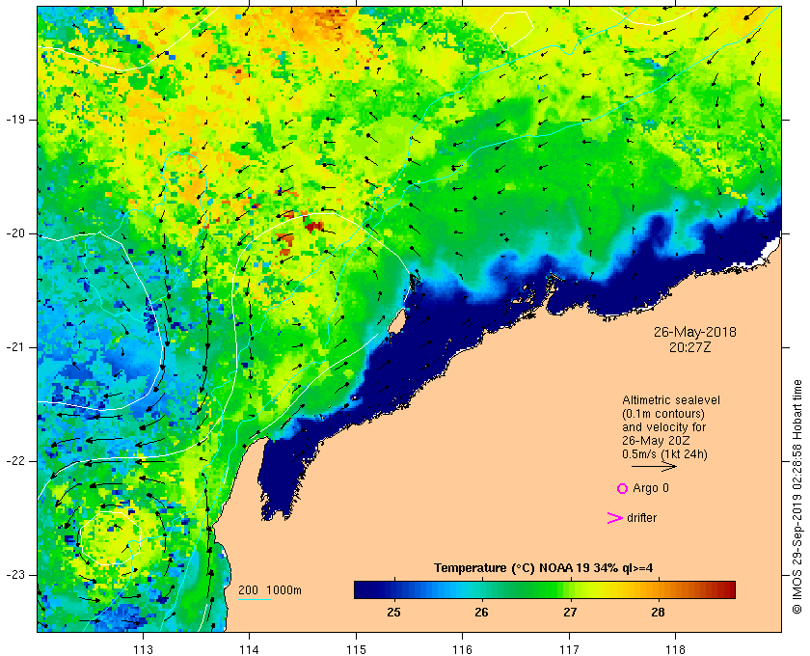
Task: Click the latitude label -22
Action: 15,461
